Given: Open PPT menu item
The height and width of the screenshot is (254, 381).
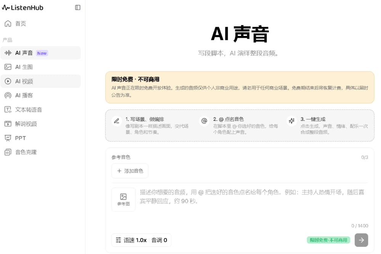Looking at the screenshot, I should [x=40, y=138].
